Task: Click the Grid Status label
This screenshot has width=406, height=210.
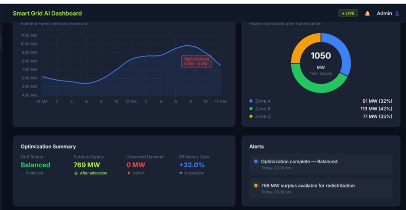Action: tap(32, 157)
